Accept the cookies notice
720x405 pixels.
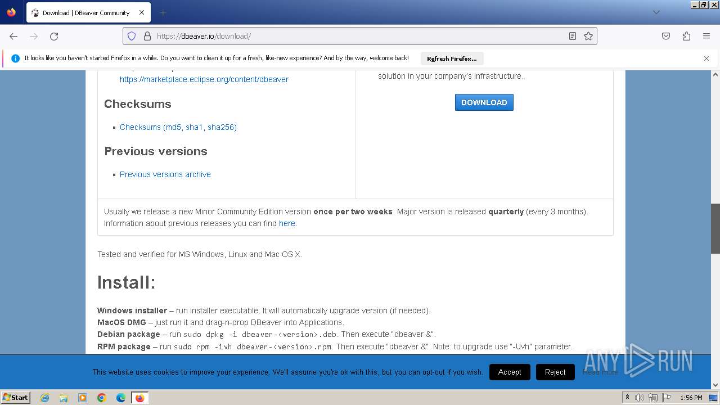pyautogui.click(x=510, y=372)
